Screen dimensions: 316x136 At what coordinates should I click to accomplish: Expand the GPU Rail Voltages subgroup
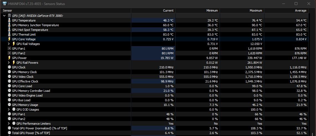coord(9,44)
